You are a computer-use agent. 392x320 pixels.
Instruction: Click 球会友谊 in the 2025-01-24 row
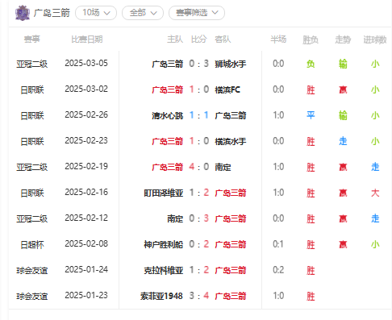[32, 271]
